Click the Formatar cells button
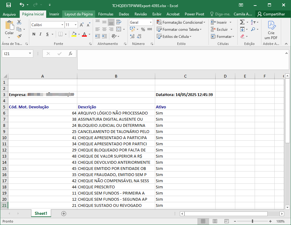This screenshot has width=291, height=225. click(x=223, y=37)
